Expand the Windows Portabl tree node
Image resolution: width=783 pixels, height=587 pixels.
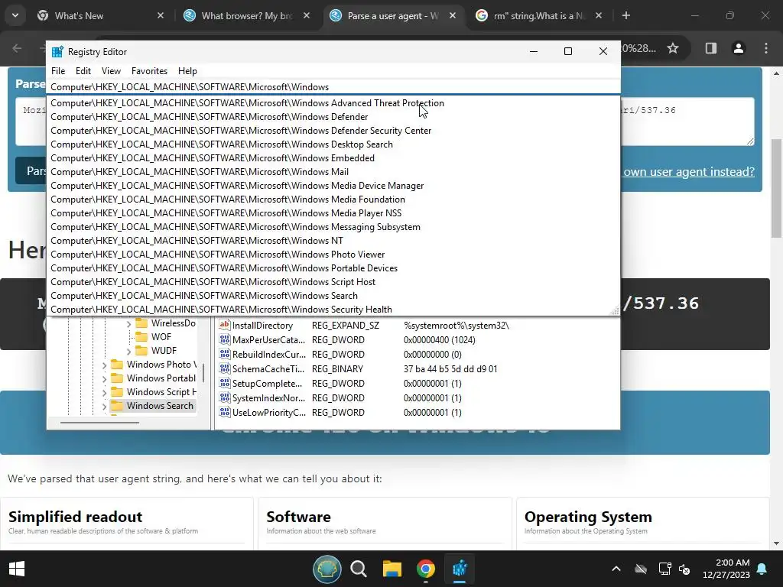click(x=104, y=379)
